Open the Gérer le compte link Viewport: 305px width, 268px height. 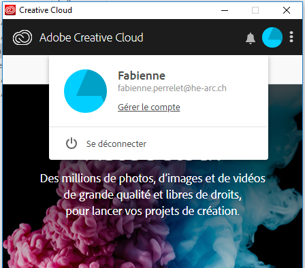click(149, 107)
